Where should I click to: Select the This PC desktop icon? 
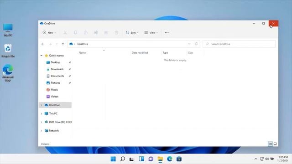coord(8,30)
